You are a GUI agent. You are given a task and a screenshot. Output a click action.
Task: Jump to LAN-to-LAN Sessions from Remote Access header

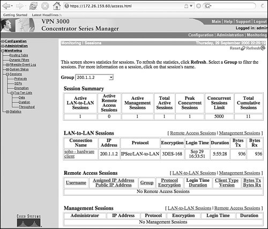tap(194, 173)
